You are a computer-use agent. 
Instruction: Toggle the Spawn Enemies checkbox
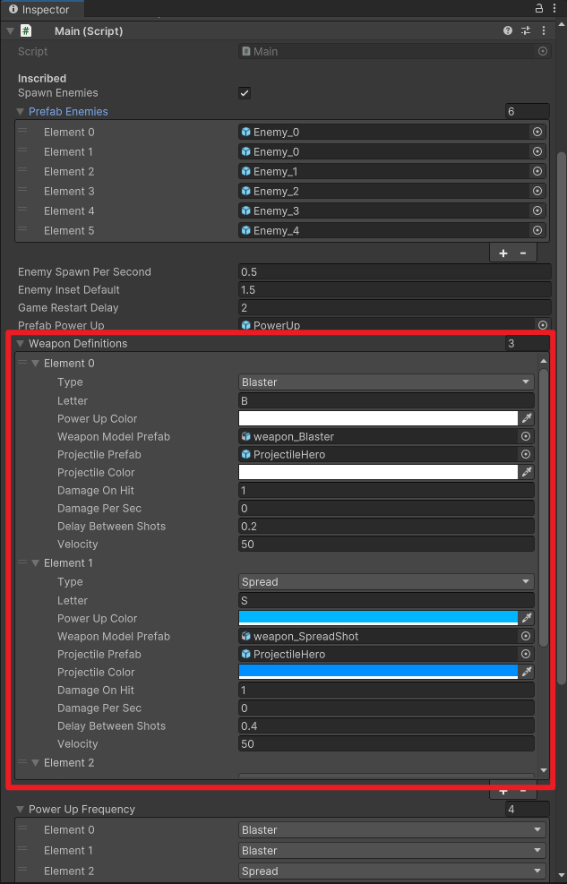click(245, 93)
